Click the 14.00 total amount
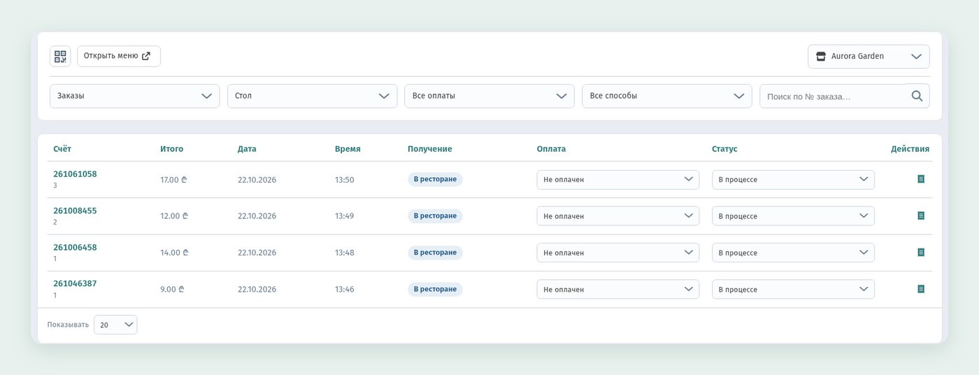Screen dimensions: 979x375 pos(173,253)
